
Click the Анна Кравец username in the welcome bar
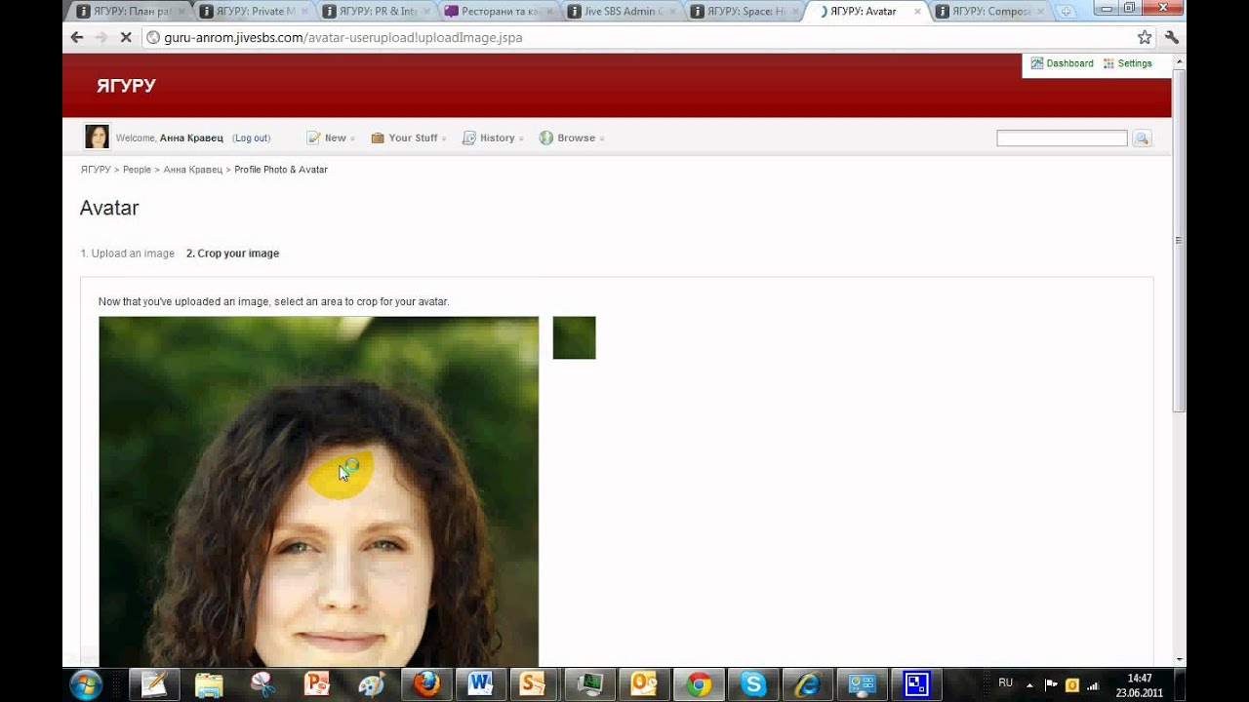191,138
